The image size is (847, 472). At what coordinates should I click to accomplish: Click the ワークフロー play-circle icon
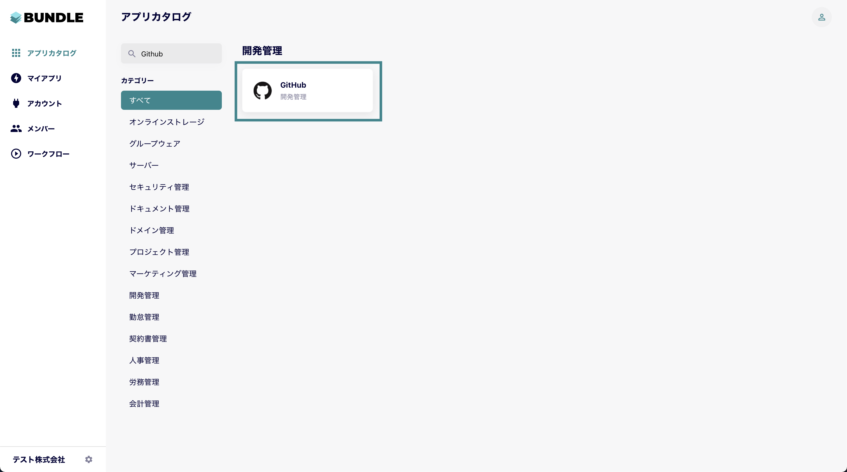16,154
